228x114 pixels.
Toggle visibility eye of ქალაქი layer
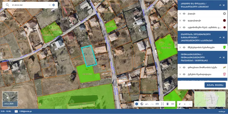[184, 14]
